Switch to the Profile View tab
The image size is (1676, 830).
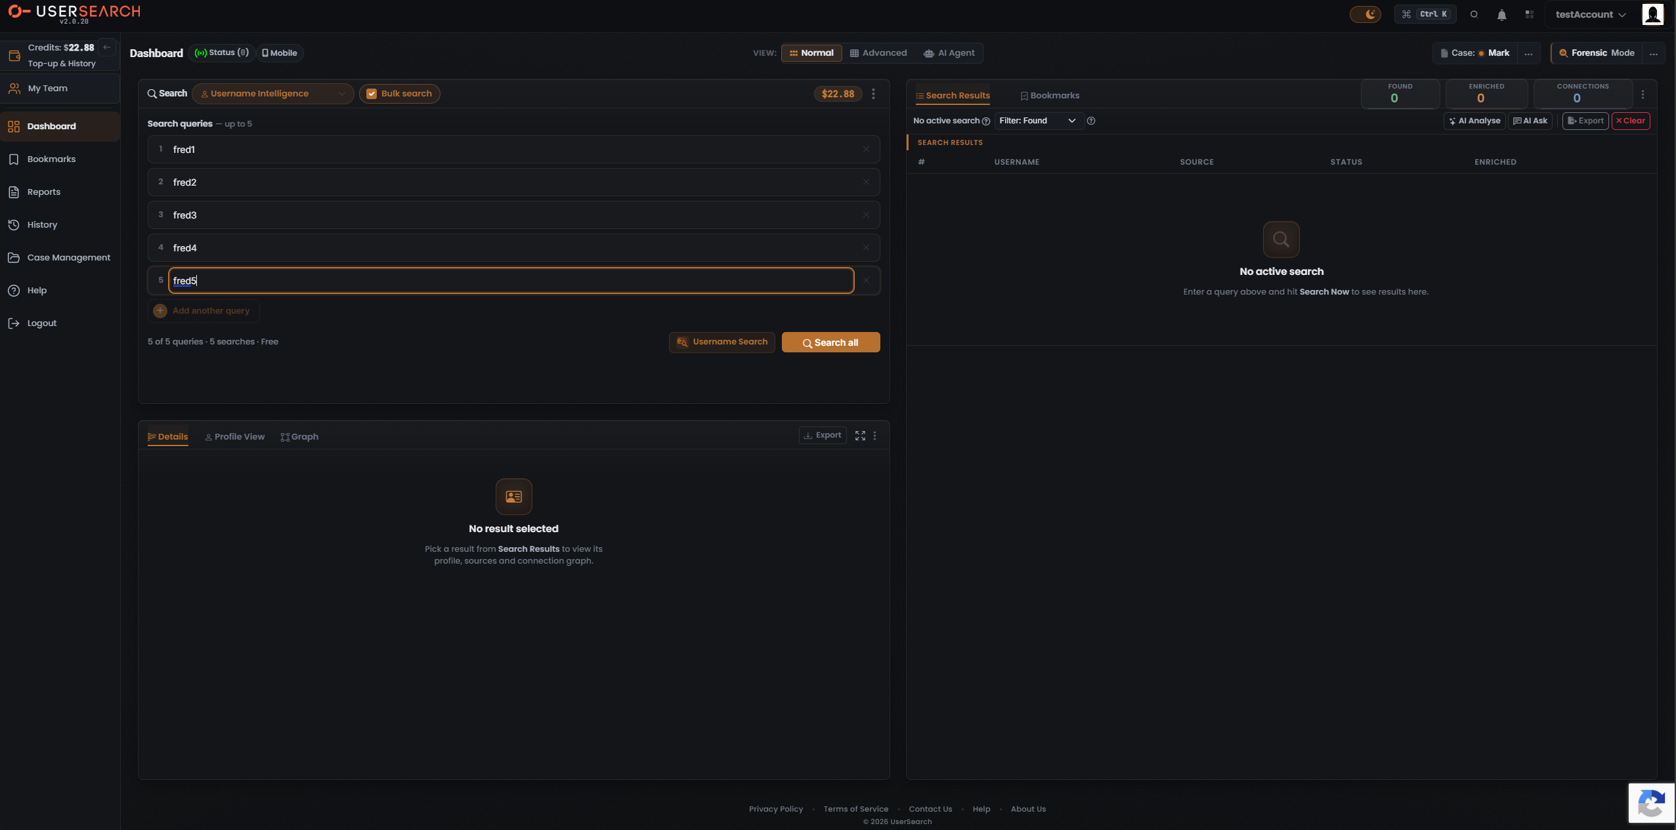[x=235, y=437]
